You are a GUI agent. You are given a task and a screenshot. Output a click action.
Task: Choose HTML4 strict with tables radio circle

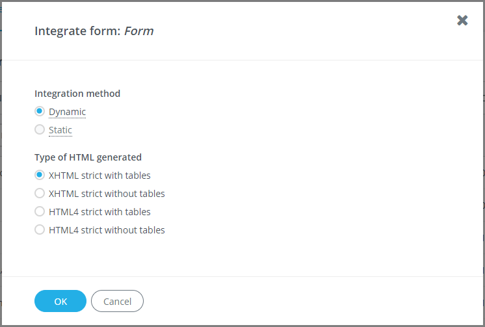coord(40,212)
